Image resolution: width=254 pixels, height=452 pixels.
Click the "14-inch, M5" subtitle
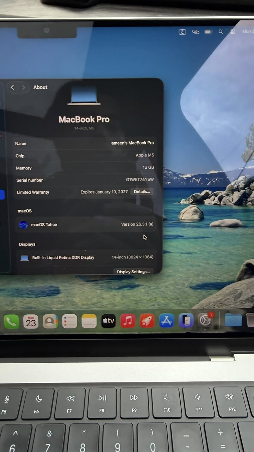point(84,128)
